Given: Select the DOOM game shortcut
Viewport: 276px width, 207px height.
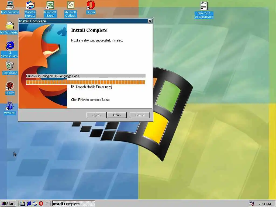Looking at the screenshot, I should click(10, 88).
